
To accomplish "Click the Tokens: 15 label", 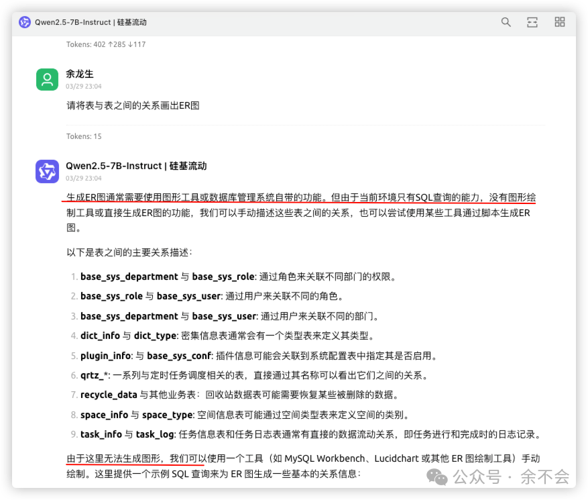I will (84, 136).
